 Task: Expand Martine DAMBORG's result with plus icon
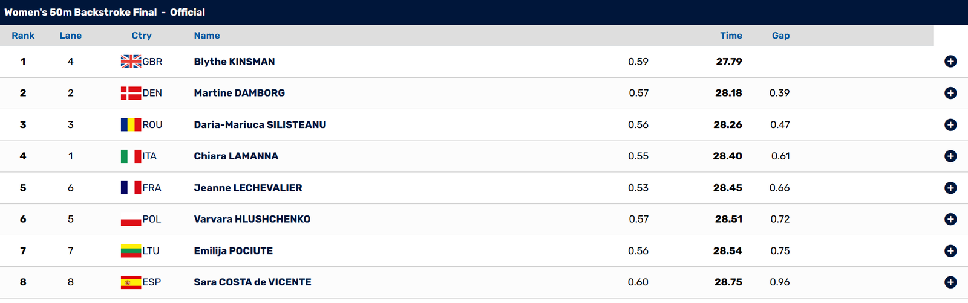tap(950, 93)
